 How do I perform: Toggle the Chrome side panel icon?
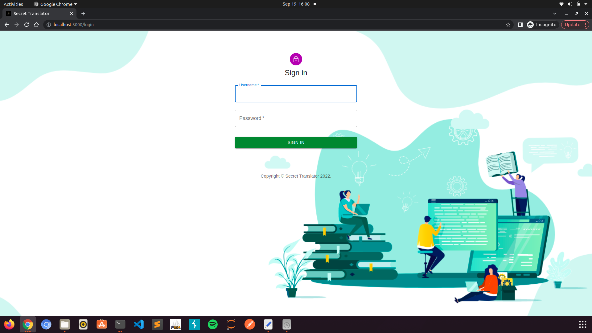(520, 25)
